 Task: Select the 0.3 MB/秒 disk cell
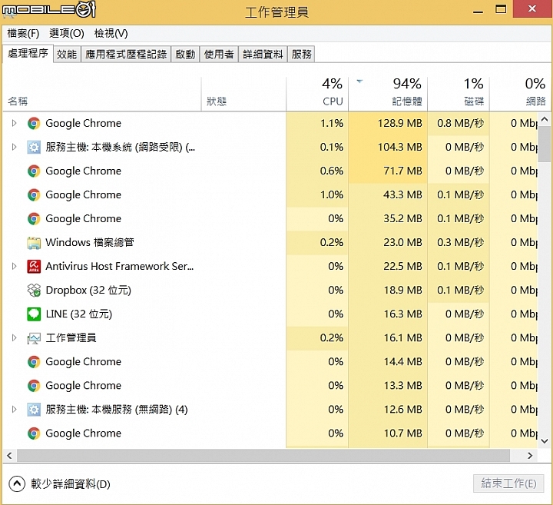tap(459, 242)
